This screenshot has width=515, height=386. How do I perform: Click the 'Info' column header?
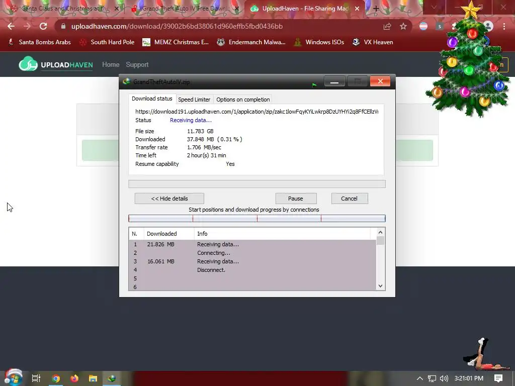coord(283,234)
